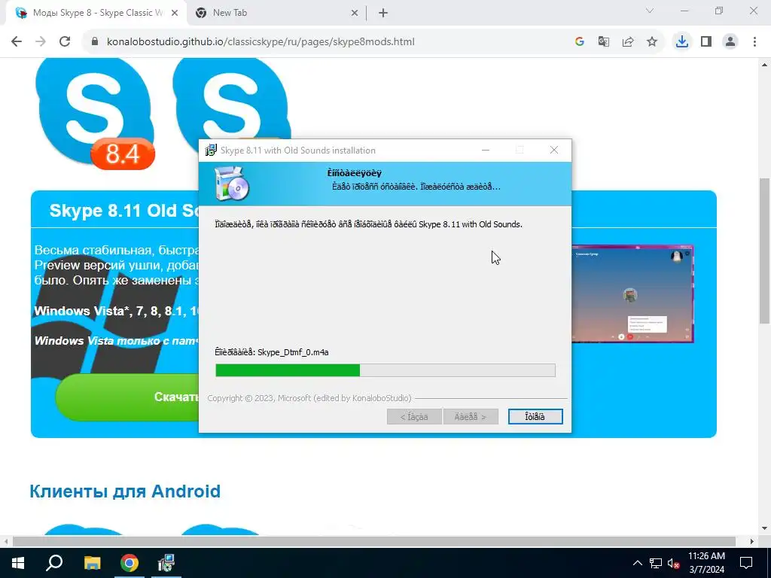This screenshot has height=578, width=771.
Task: Click the installer CD box icon
Action: point(232,184)
